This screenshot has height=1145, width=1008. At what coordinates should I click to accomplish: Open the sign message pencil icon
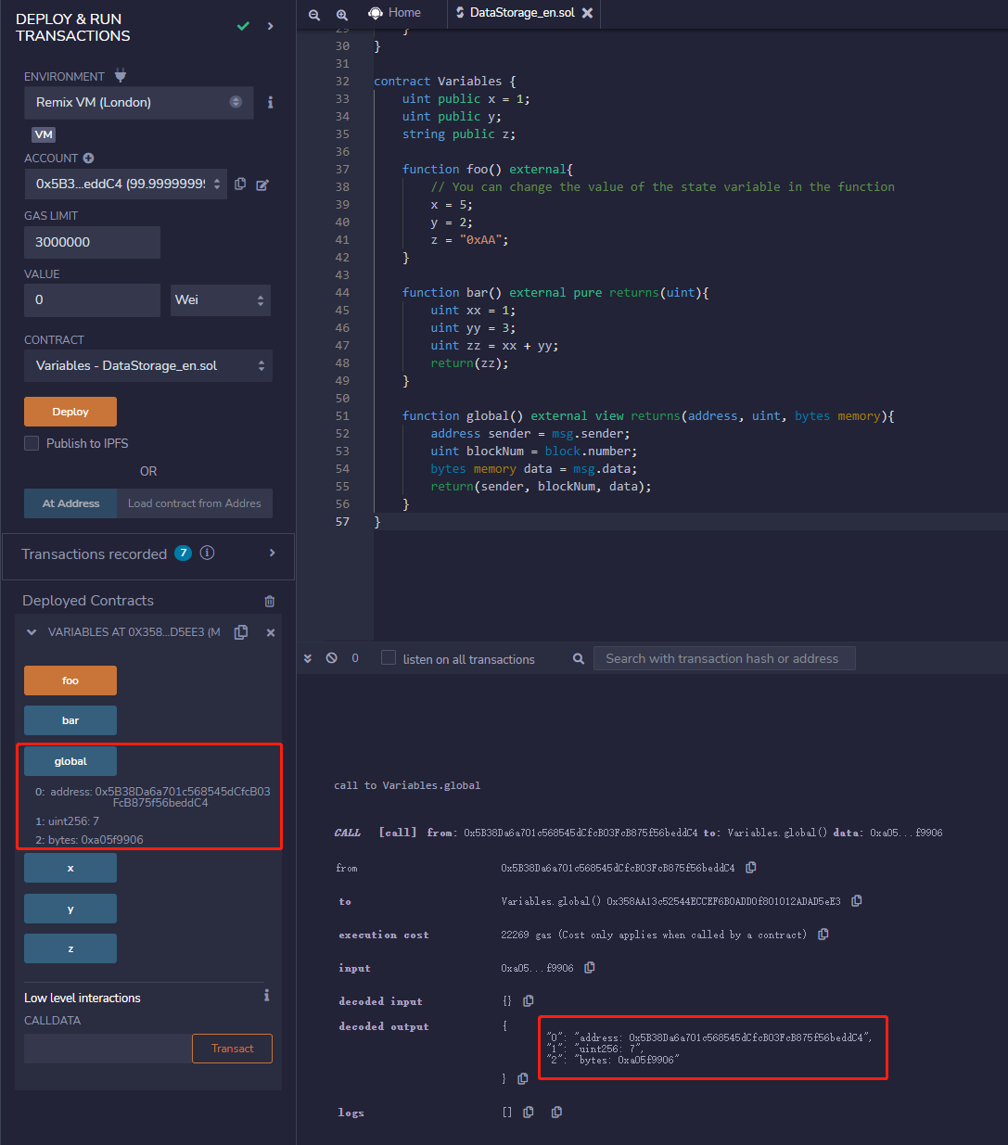(x=262, y=184)
